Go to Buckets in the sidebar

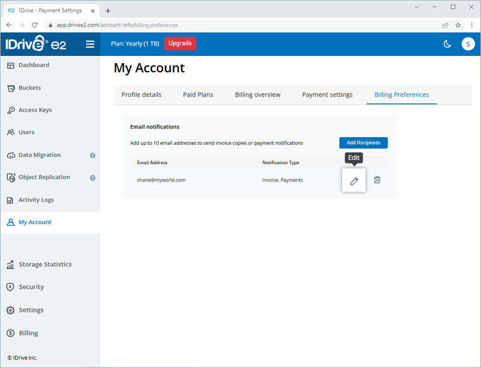(29, 88)
